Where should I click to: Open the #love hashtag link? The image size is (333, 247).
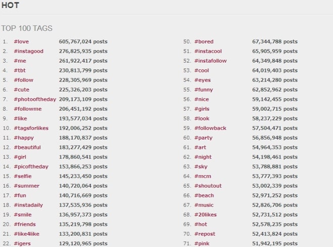(21, 42)
